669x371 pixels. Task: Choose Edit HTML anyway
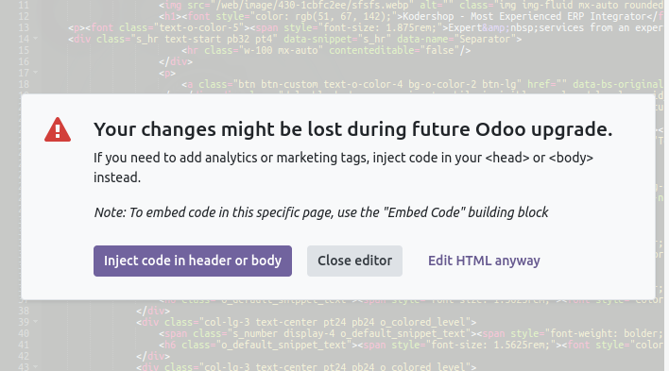(484, 261)
